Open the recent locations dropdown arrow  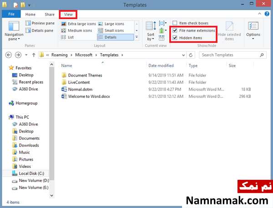click(x=26, y=55)
